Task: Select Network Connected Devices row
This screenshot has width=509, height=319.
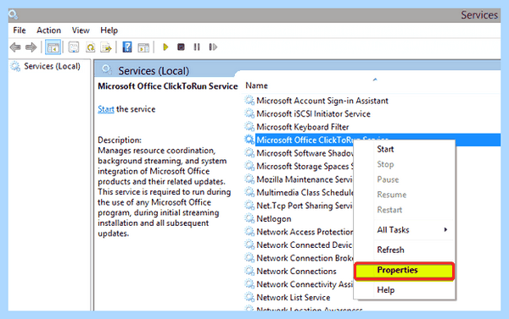Action: (305, 245)
